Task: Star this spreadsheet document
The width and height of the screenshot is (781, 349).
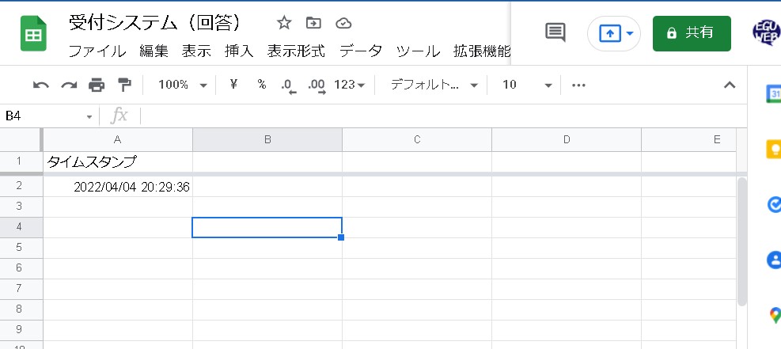Action: [x=284, y=23]
